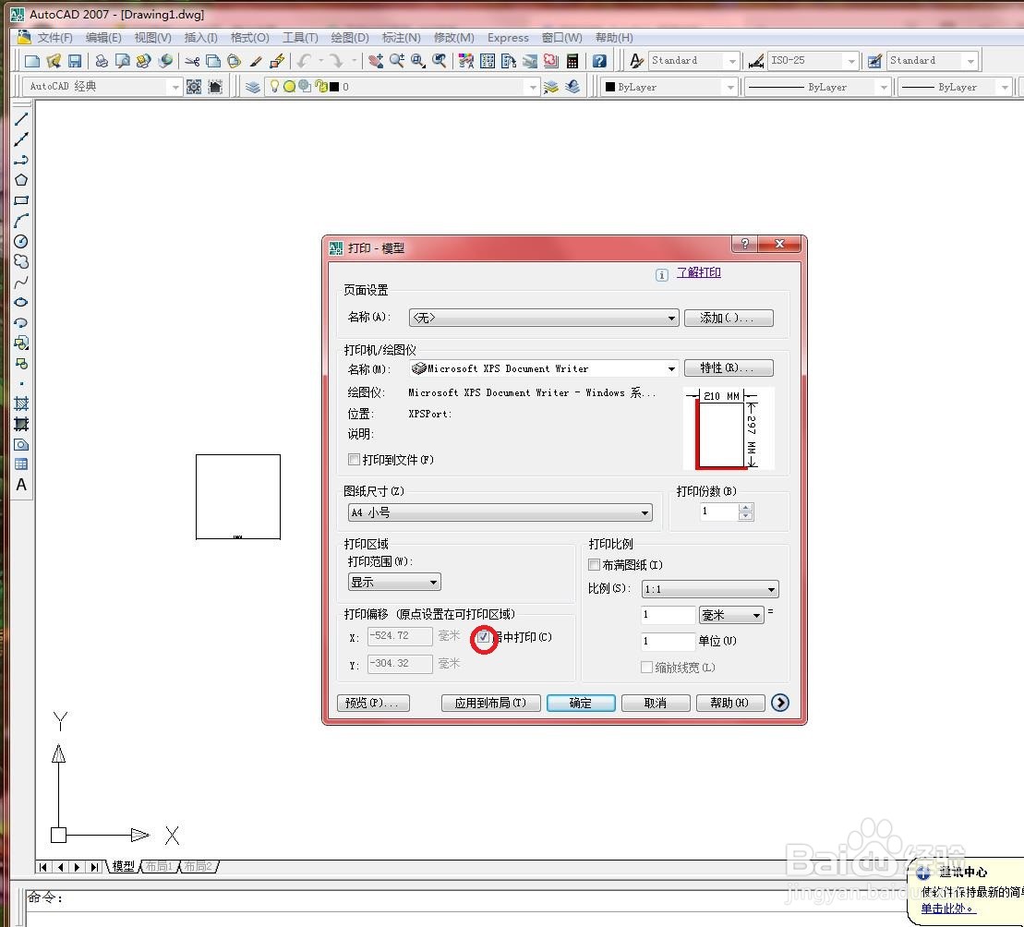Click the Open file icon

[54, 61]
